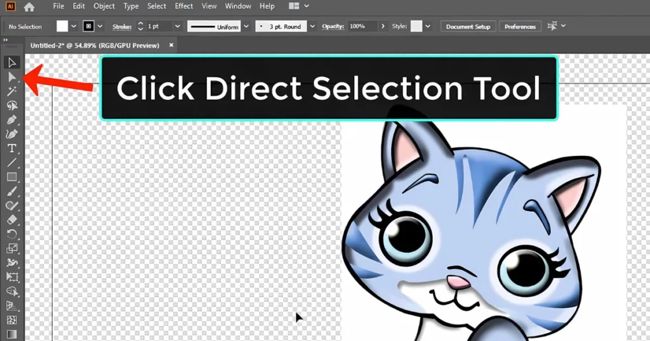Select the Pen tool

click(x=11, y=120)
